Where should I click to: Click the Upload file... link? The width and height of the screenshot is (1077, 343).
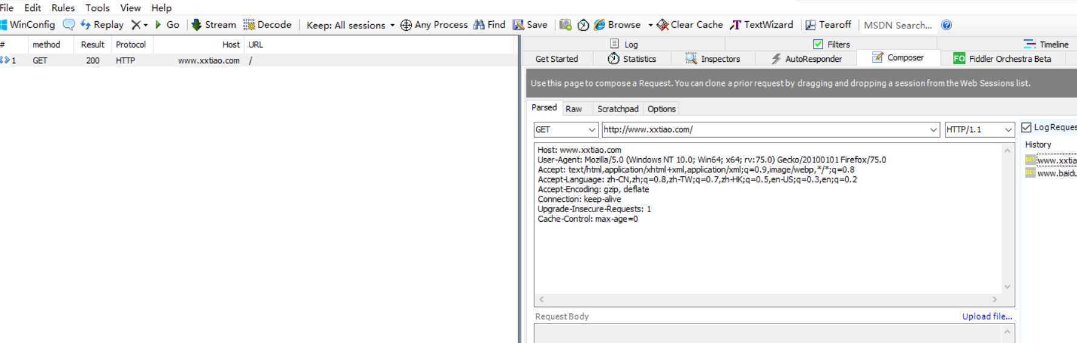pyautogui.click(x=987, y=316)
